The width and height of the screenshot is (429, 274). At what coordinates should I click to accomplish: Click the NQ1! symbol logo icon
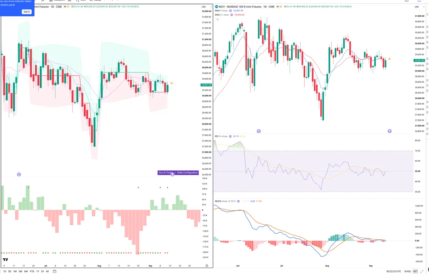[x=216, y=7]
